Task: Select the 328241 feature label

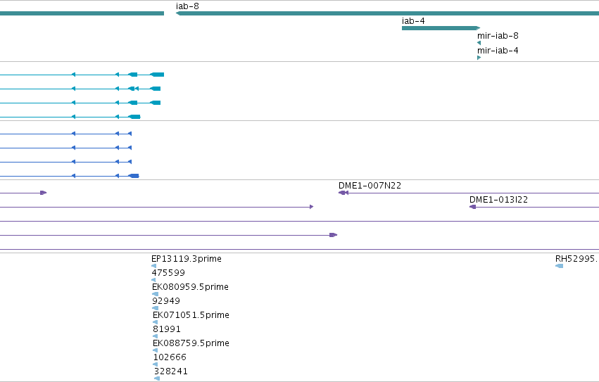Action: tap(171, 371)
